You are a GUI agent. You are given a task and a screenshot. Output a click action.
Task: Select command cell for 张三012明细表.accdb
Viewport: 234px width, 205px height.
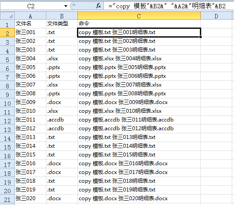[x=139, y=129]
